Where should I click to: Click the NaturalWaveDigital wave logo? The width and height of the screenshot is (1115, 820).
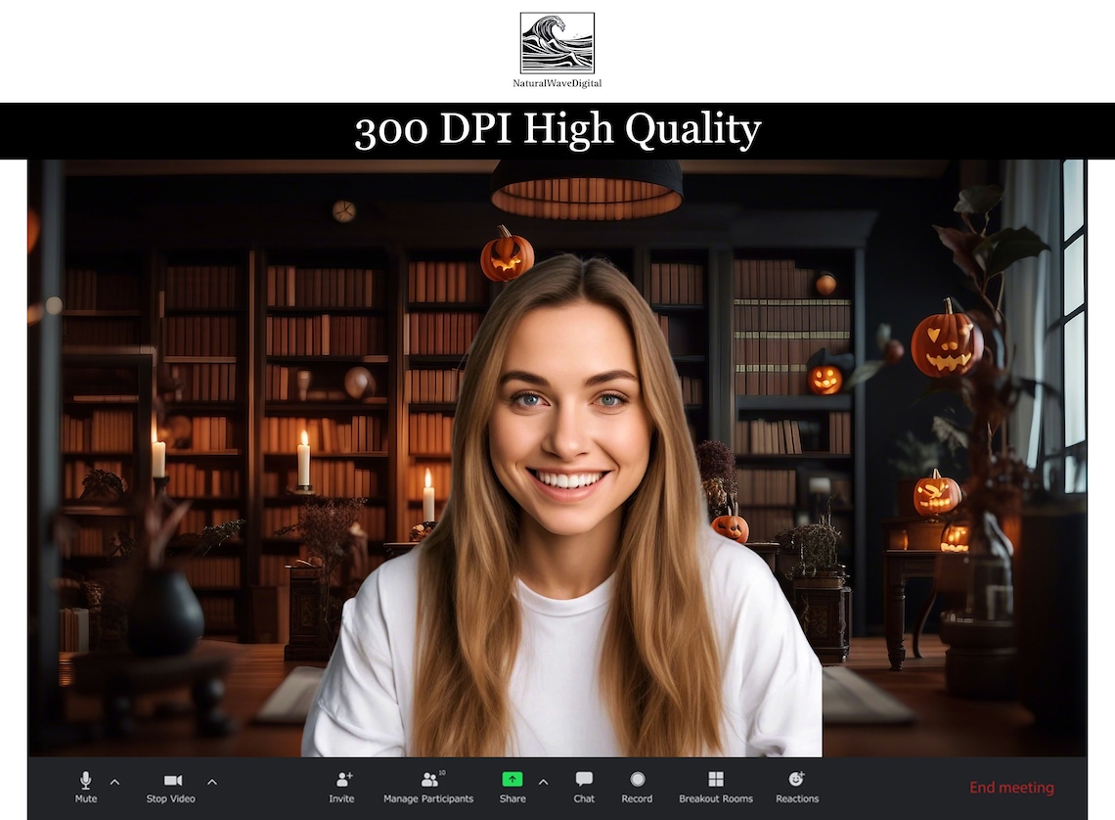coord(557,43)
